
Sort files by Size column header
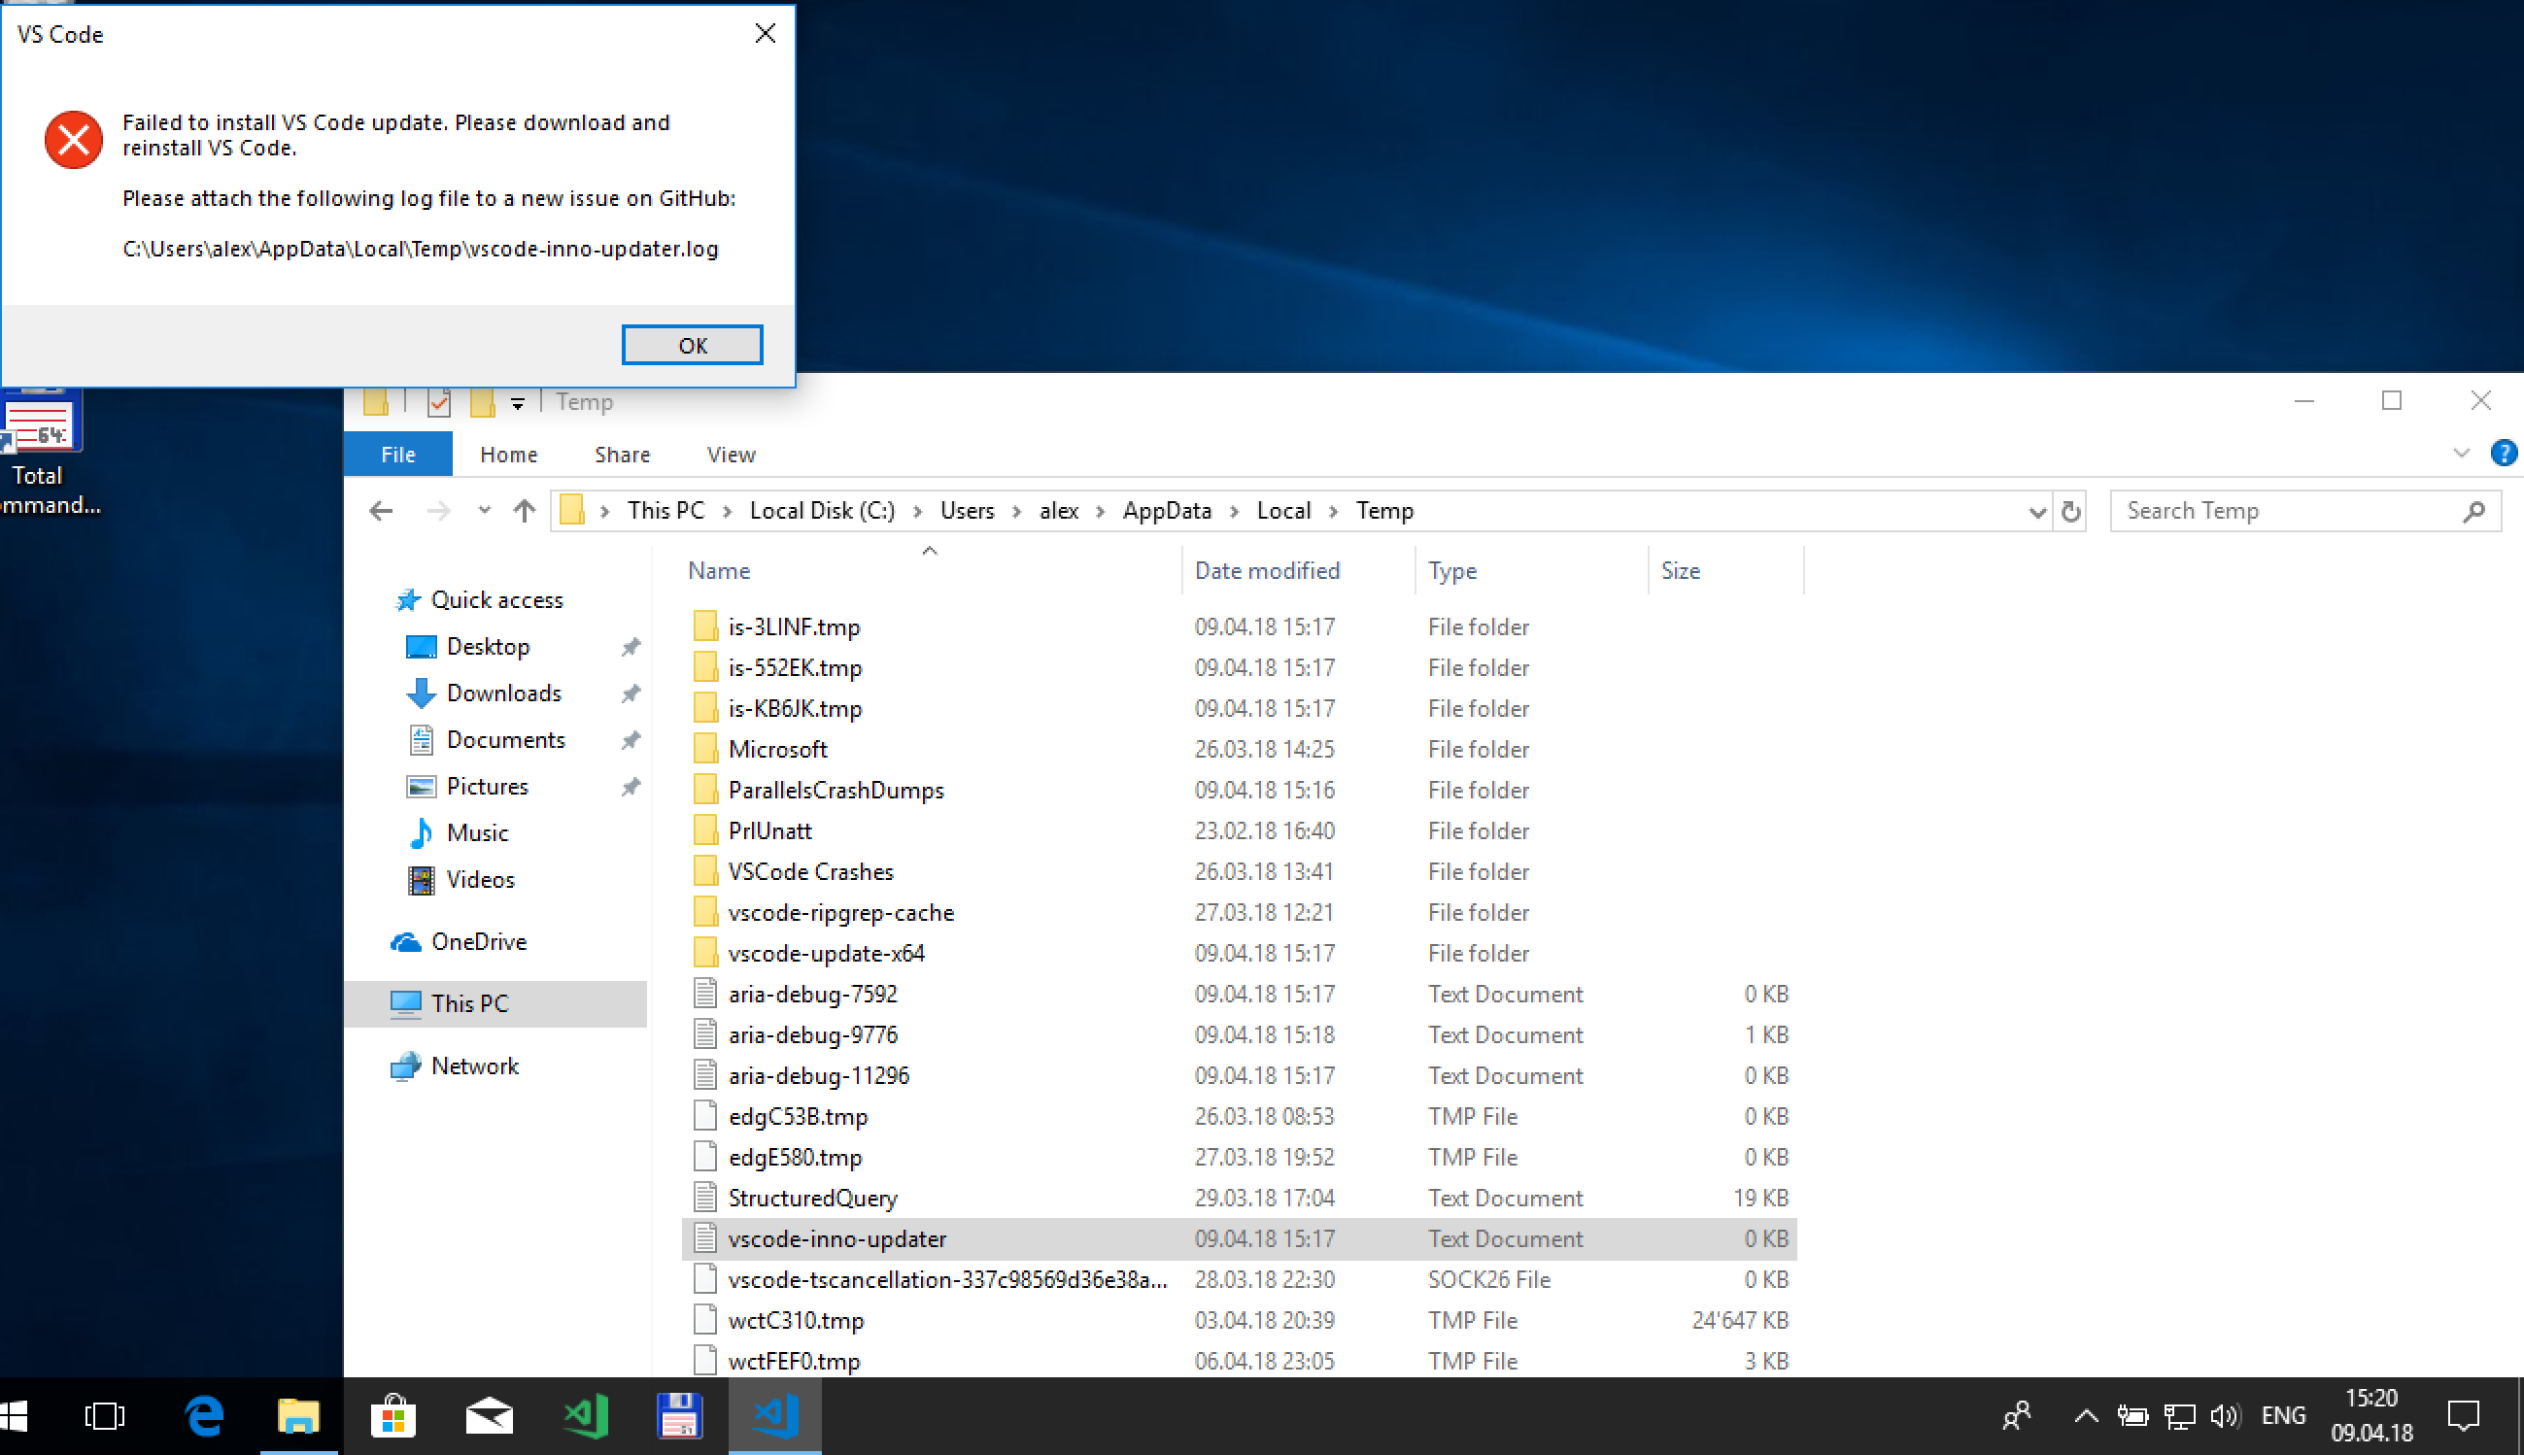(x=1680, y=570)
